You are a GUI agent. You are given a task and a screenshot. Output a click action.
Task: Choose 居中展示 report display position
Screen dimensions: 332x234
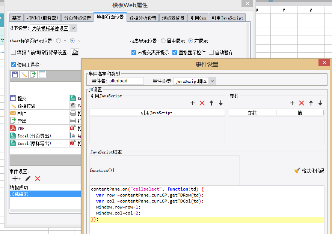[163, 41]
